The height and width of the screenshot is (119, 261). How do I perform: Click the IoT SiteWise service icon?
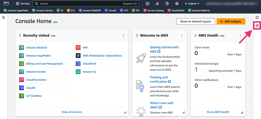22,96
